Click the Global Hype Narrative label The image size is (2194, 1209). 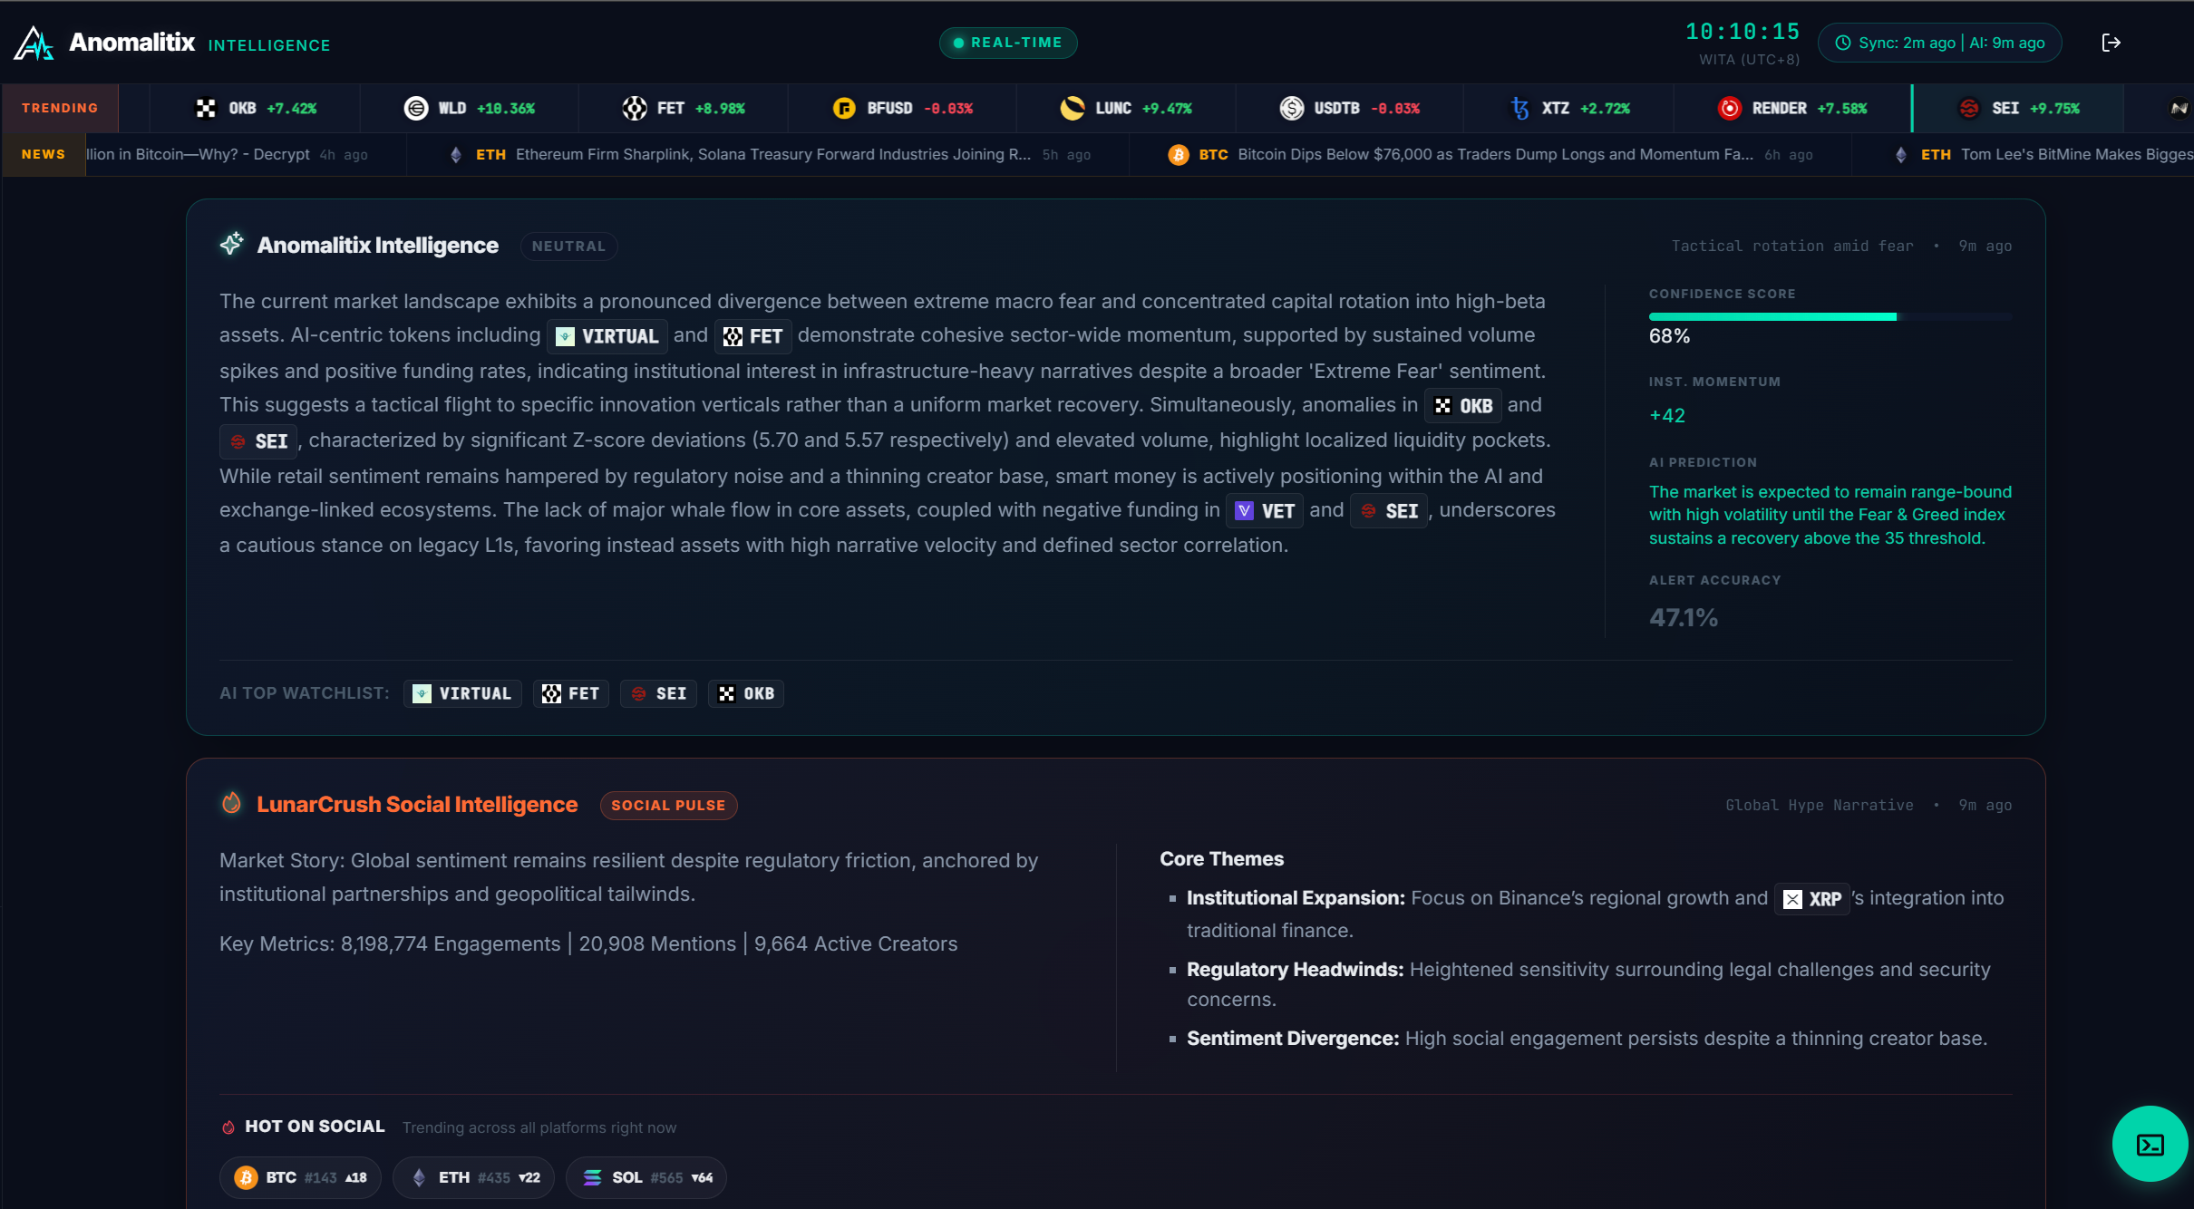click(x=1820, y=806)
